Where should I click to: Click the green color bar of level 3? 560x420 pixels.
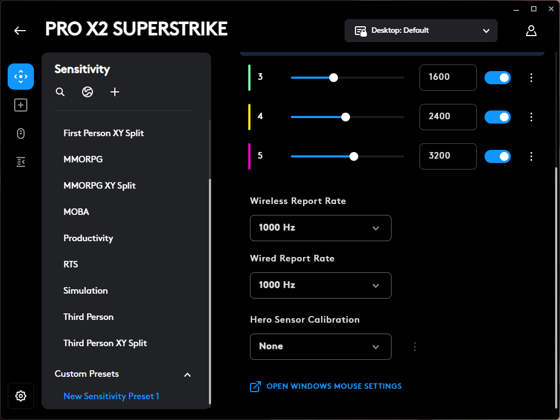click(249, 78)
